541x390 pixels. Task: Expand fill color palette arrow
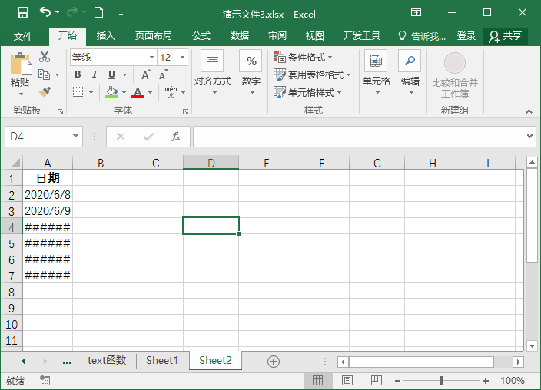coord(124,92)
